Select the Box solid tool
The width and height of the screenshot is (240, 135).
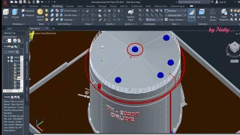(6, 14)
